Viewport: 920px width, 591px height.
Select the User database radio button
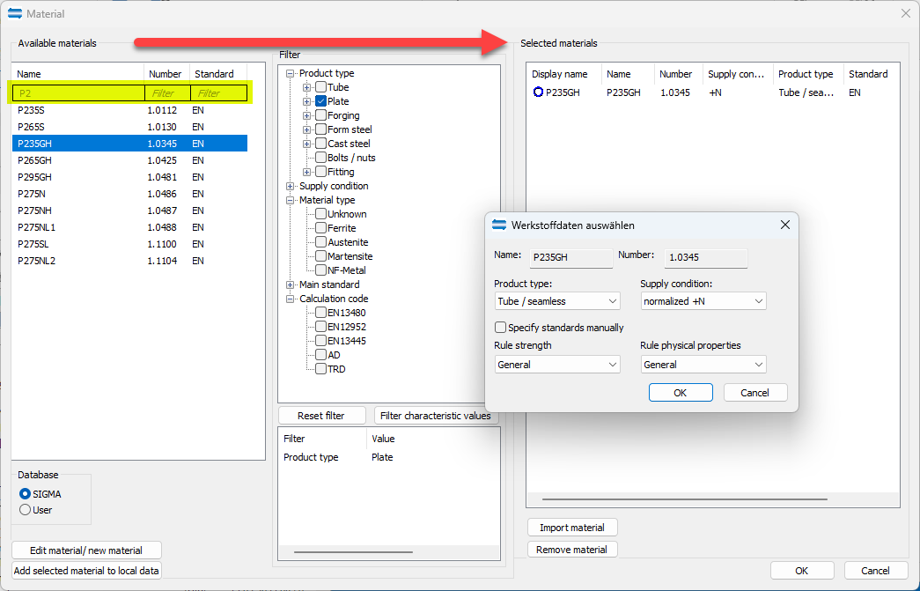coord(26,509)
